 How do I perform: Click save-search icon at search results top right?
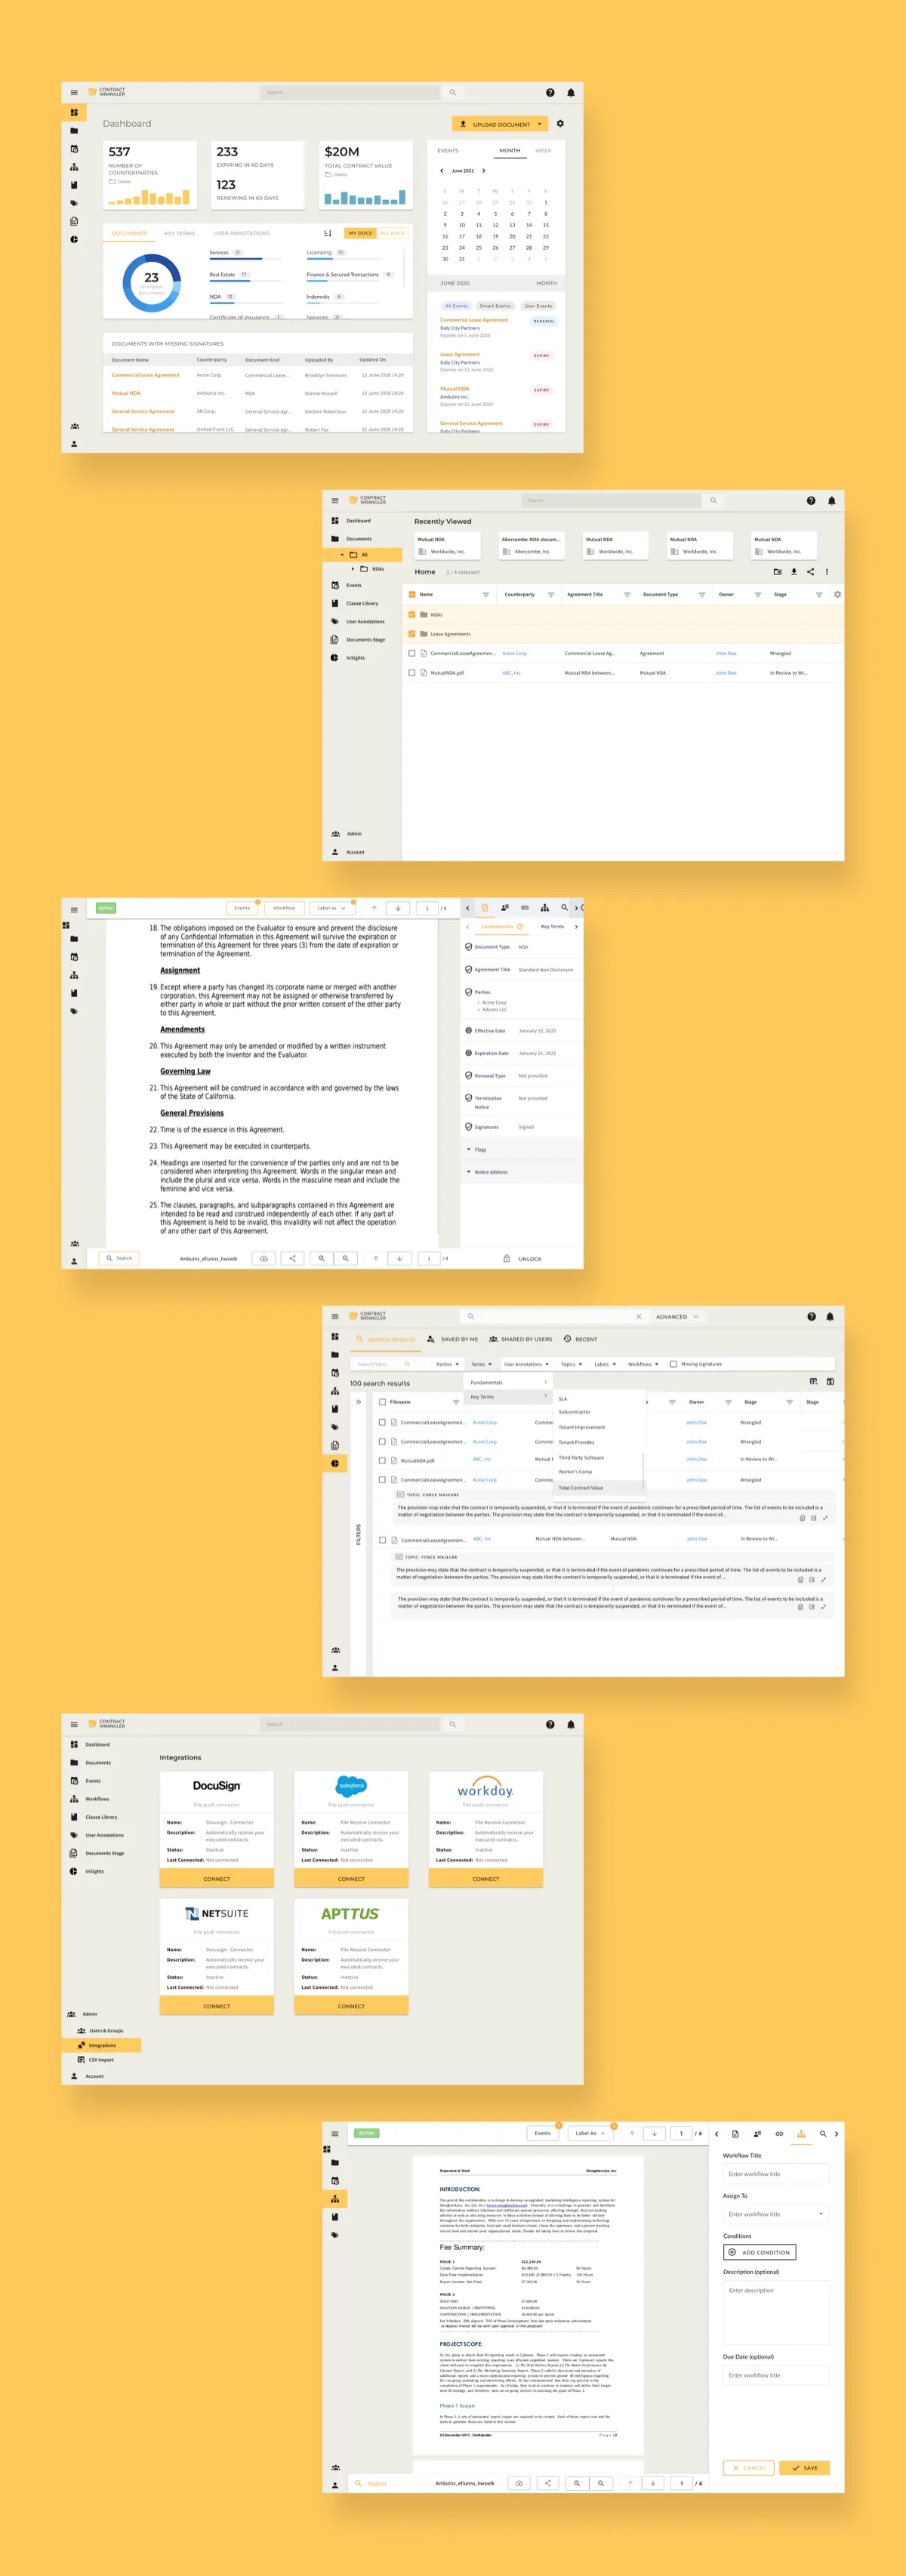point(830,1381)
